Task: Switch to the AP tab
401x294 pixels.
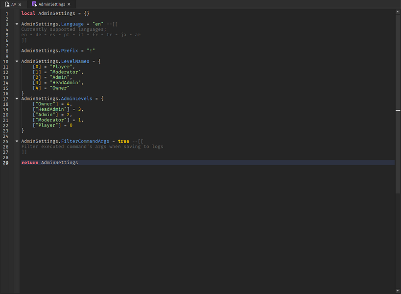Action: click(x=14, y=4)
